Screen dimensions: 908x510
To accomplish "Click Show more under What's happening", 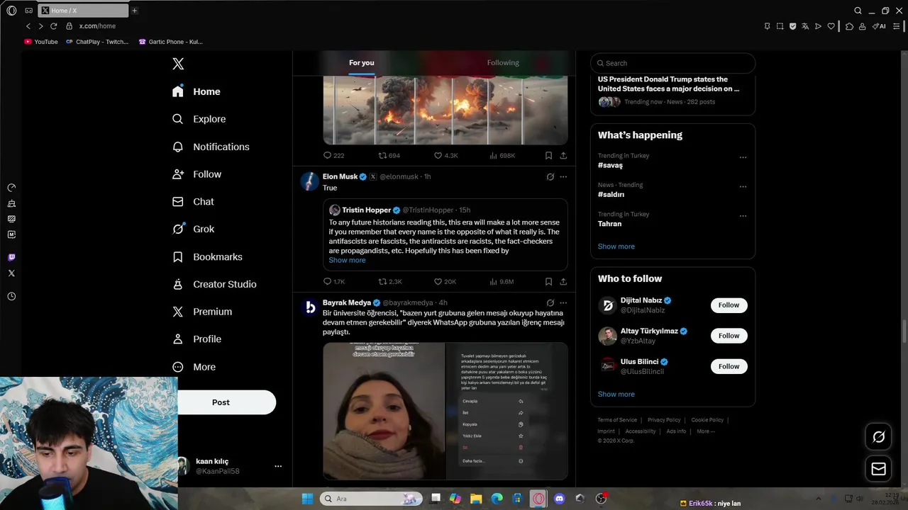I will click(x=616, y=246).
